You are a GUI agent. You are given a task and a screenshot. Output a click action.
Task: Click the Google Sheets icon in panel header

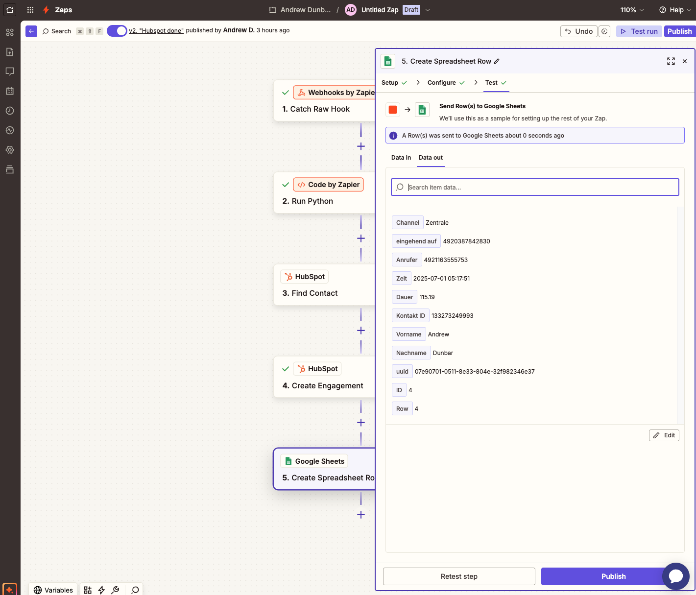[388, 61]
